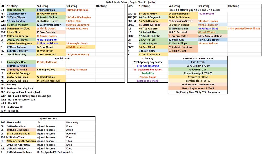Select '95 Ta'Quon Graham' cell
Viewport: 262px width, 154px height.
[21, 134]
